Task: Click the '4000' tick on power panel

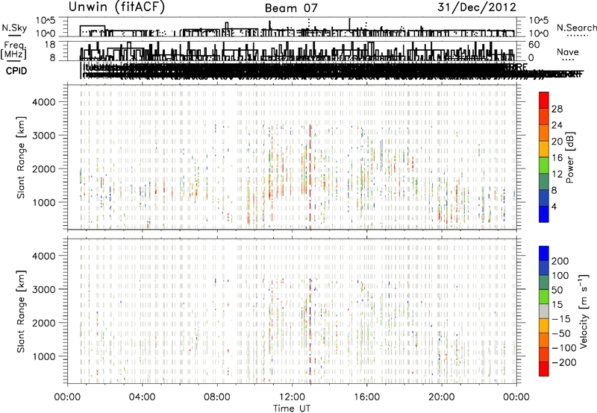Action: [43, 102]
